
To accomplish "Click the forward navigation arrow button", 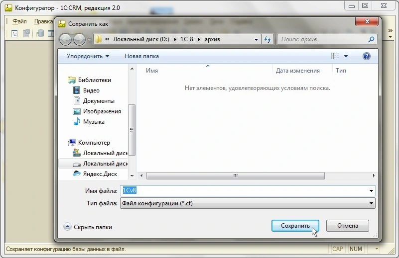I will (79, 39).
